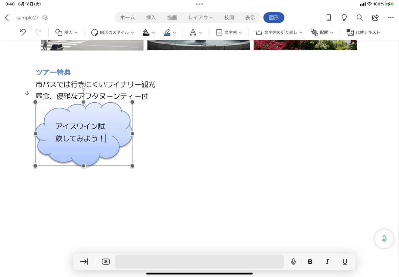The width and height of the screenshot is (399, 277).
Task: Switch the あ keyboard input mode
Action: point(106,261)
